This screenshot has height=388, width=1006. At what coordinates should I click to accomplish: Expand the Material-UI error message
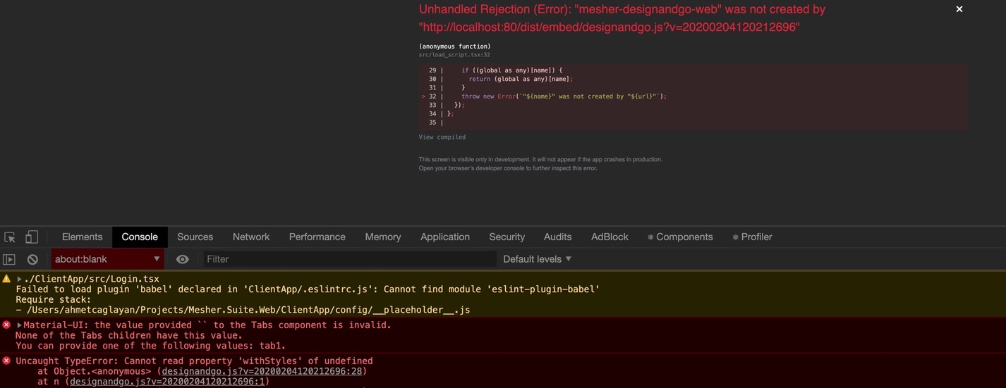click(x=20, y=325)
